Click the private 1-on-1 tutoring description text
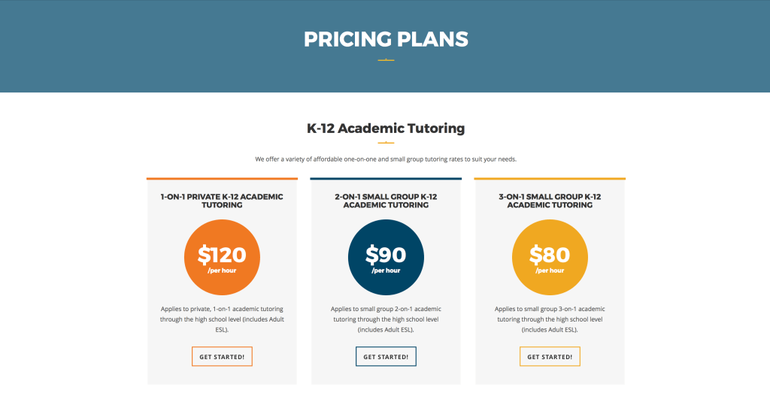 pos(222,319)
